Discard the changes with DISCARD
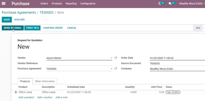 coord(19,20)
